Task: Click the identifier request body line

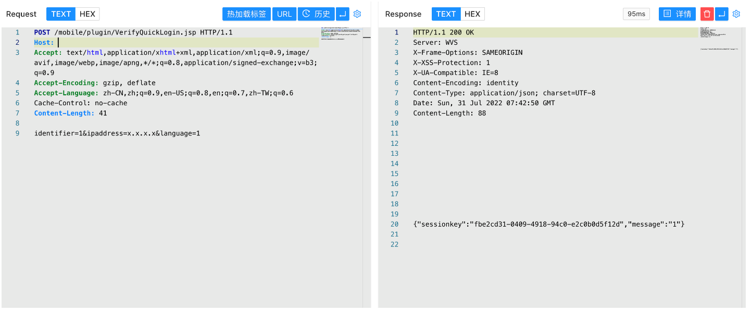Action: 117,133
